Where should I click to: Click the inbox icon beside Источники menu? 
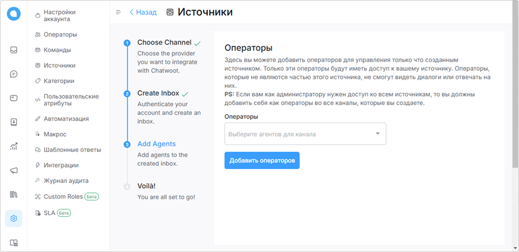click(x=38, y=66)
